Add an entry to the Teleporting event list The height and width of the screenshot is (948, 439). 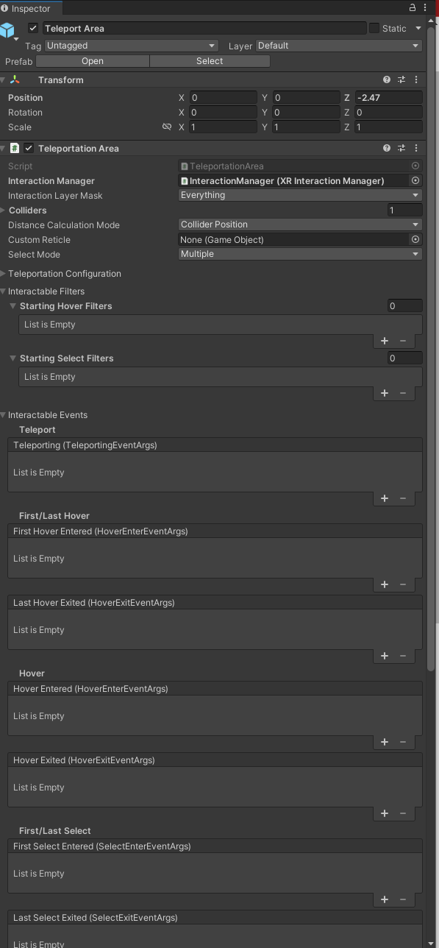(x=384, y=498)
